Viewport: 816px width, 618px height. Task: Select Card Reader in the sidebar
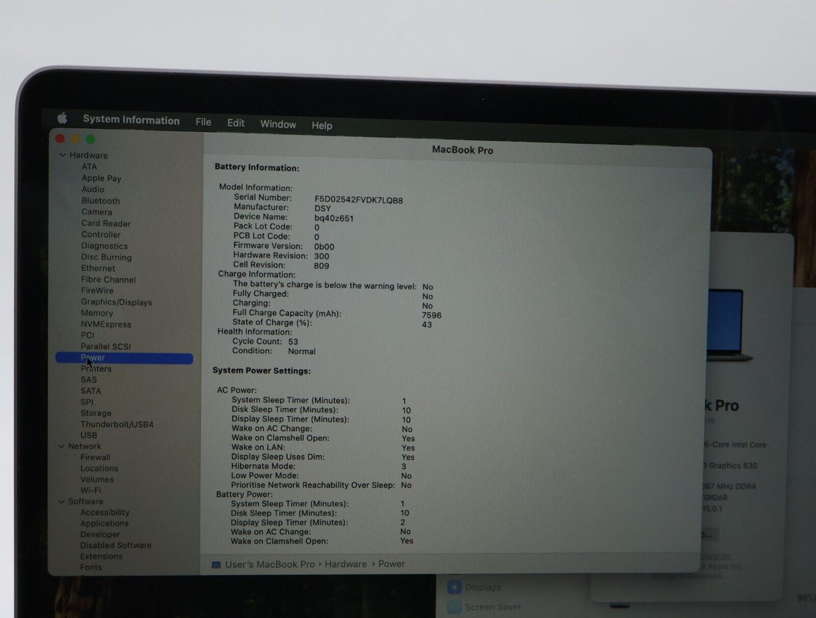point(106,223)
